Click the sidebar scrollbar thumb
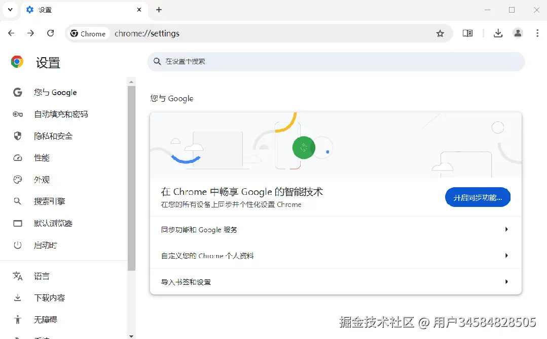This screenshot has width=547, height=339. coord(131,178)
